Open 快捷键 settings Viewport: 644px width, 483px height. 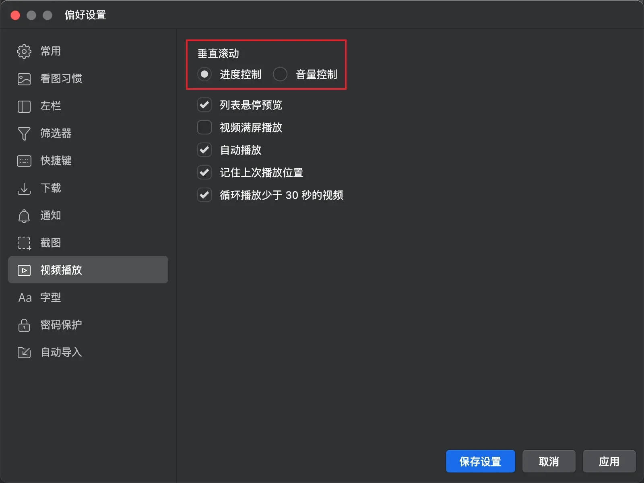pyautogui.click(x=88, y=161)
